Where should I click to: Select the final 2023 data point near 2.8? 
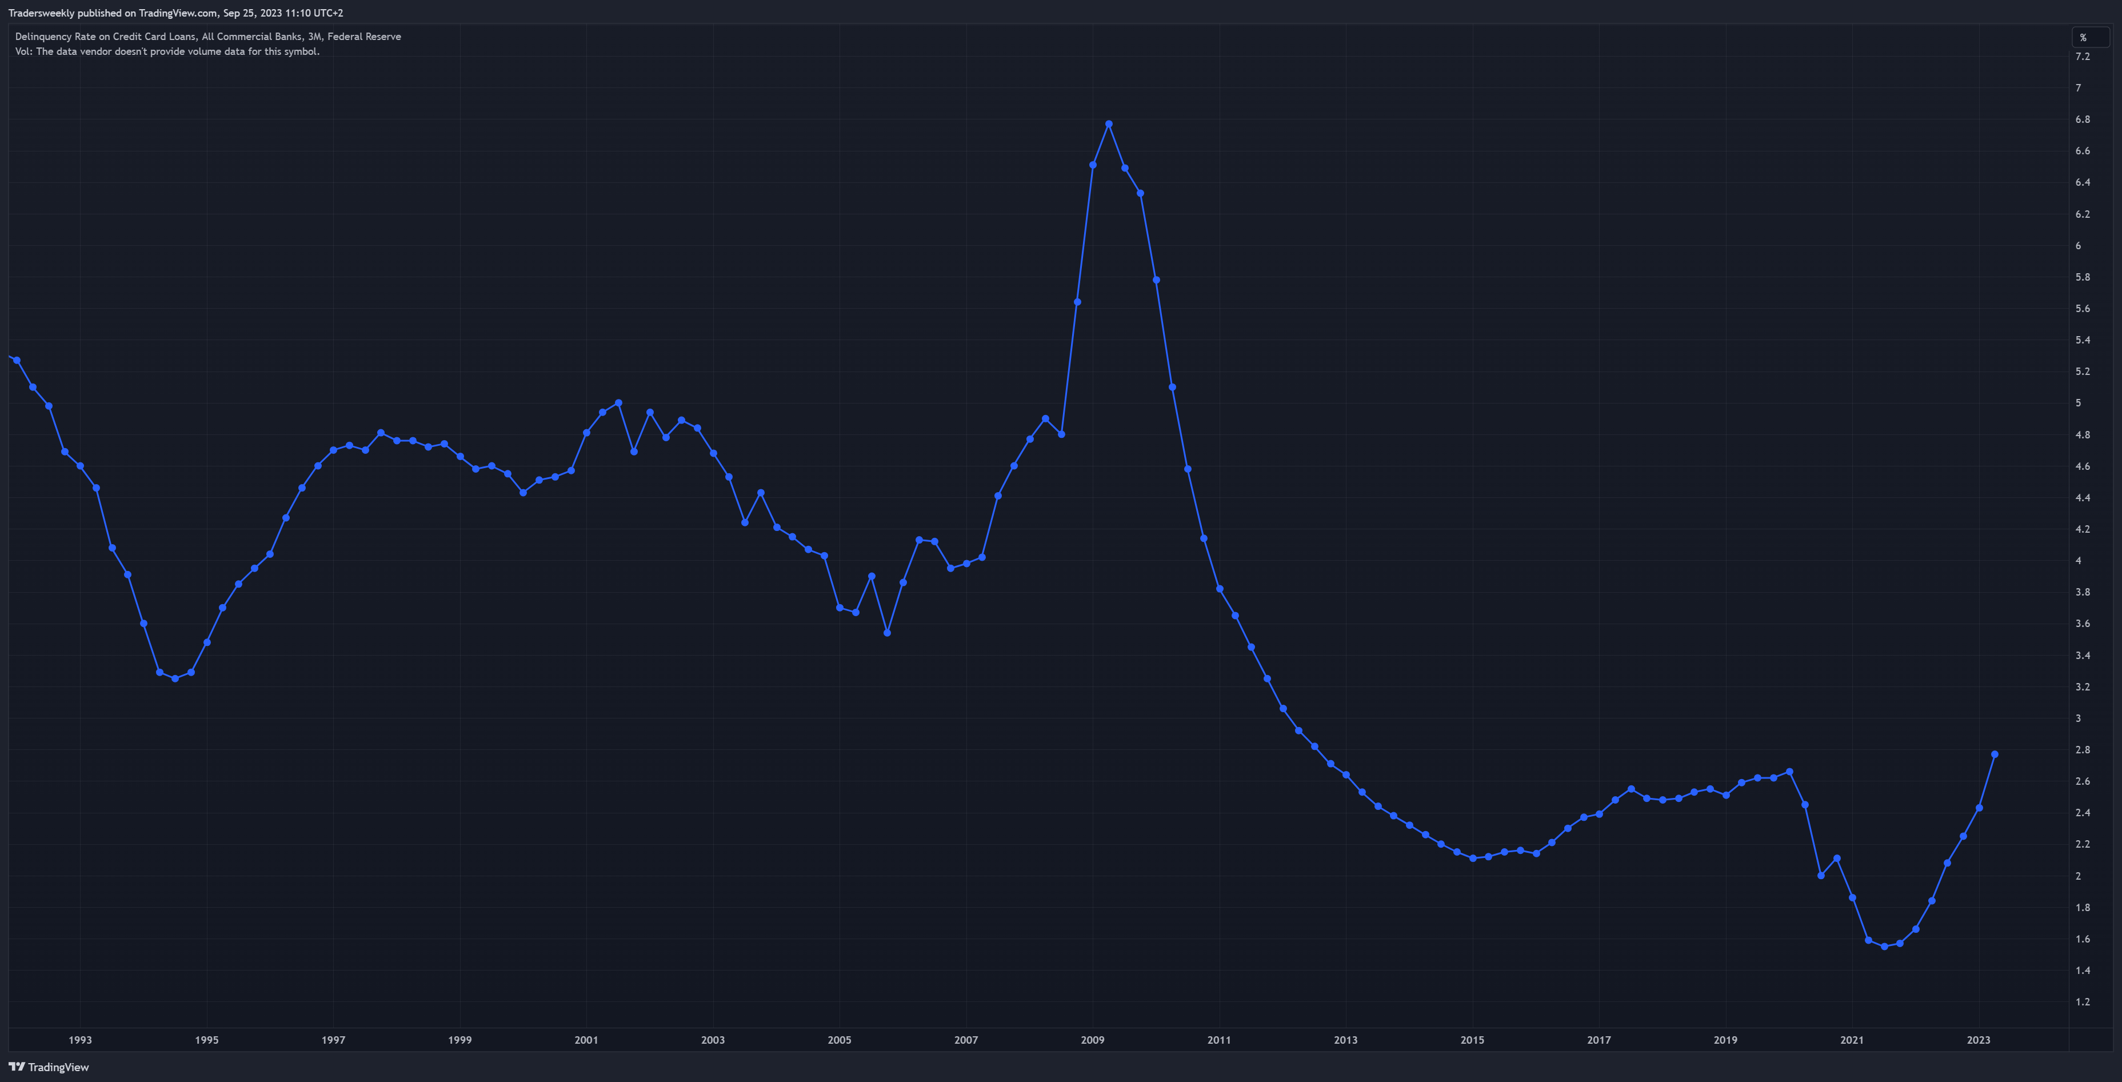(1995, 754)
